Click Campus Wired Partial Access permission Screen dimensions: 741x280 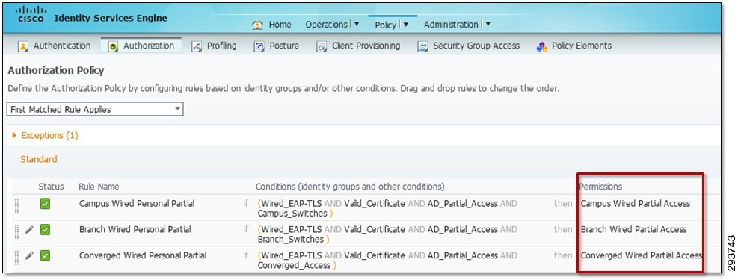pyautogui.click(x=636, y=204)
